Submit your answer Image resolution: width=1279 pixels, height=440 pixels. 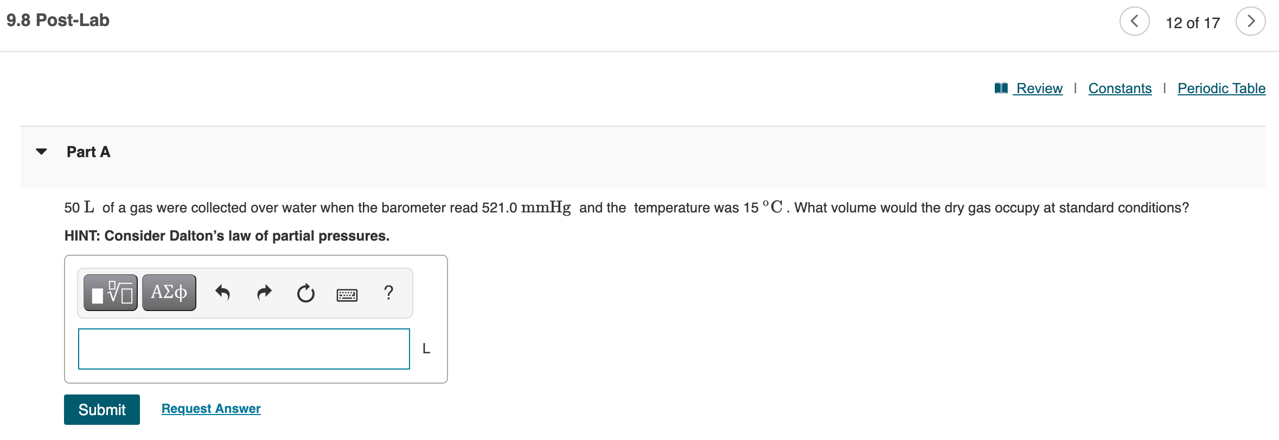click(101, 410)
